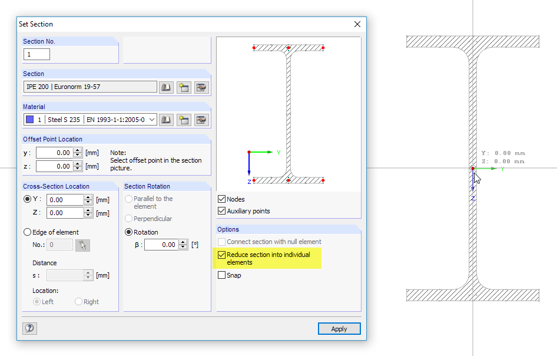Enable the Snap checkbox
The height and width of the screenshot is (356, 557).
pyautogui.click(x=221, y=275)
